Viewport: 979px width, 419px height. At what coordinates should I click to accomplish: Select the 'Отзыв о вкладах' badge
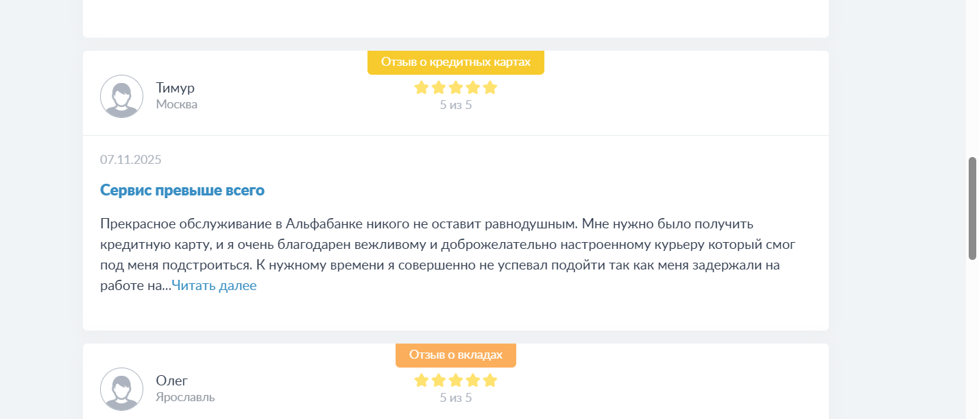point(456,355)
